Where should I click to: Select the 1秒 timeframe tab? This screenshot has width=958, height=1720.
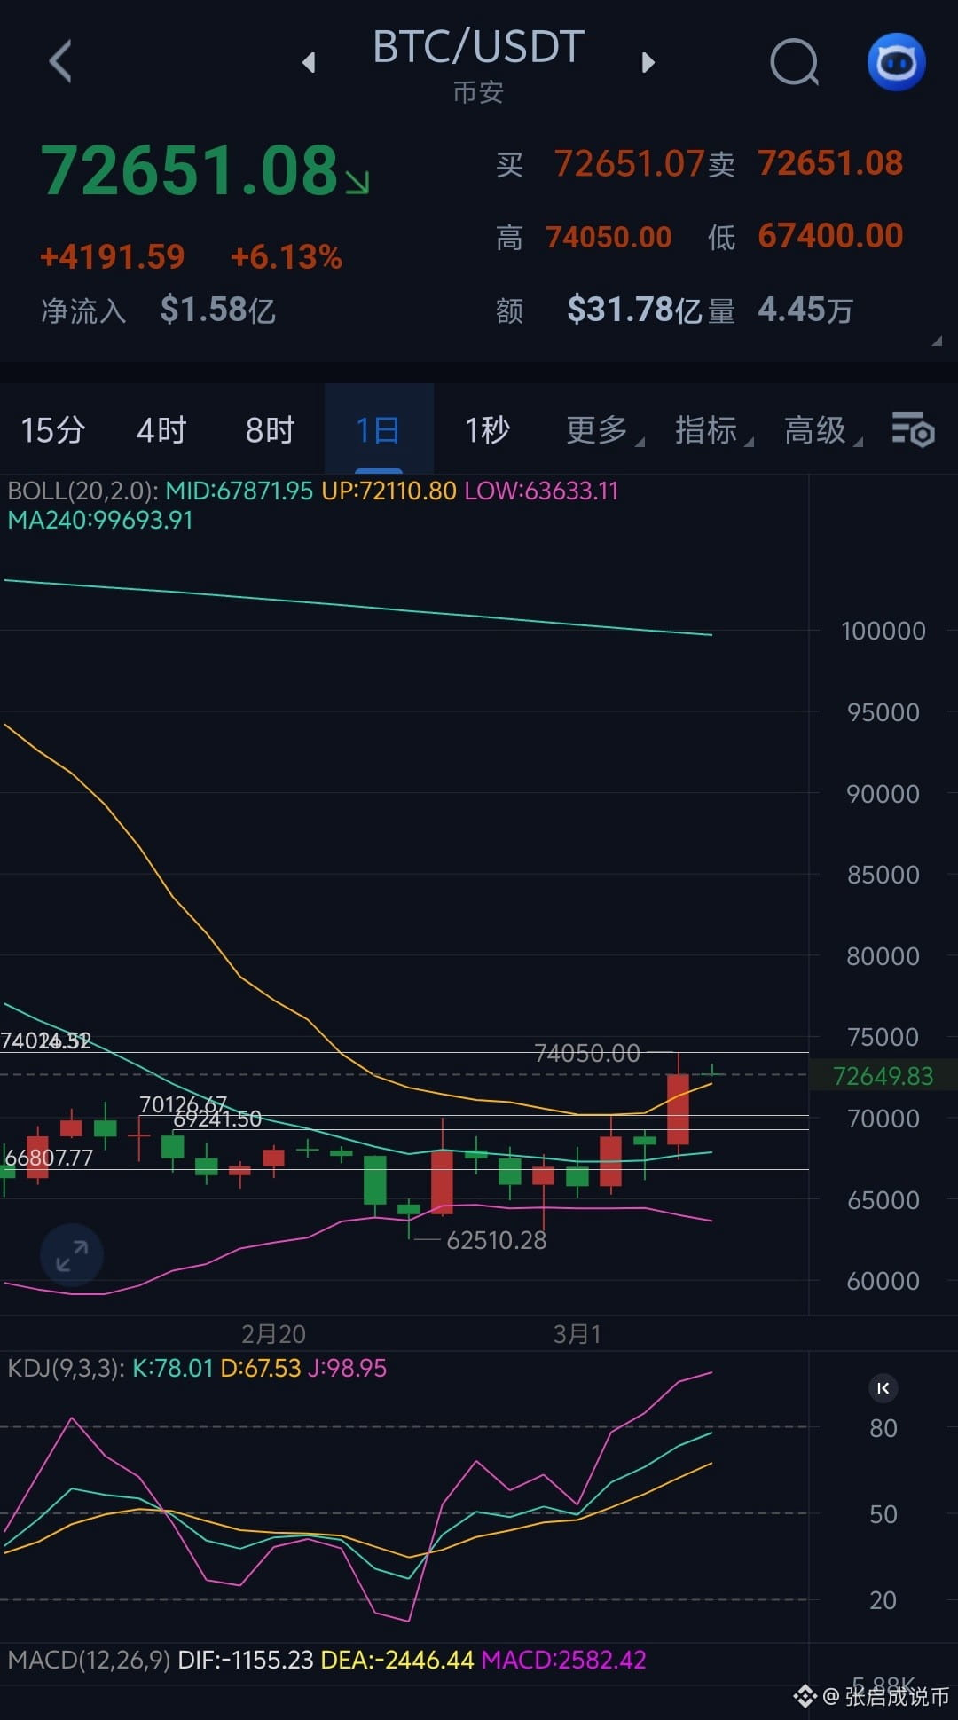(488, 430)
